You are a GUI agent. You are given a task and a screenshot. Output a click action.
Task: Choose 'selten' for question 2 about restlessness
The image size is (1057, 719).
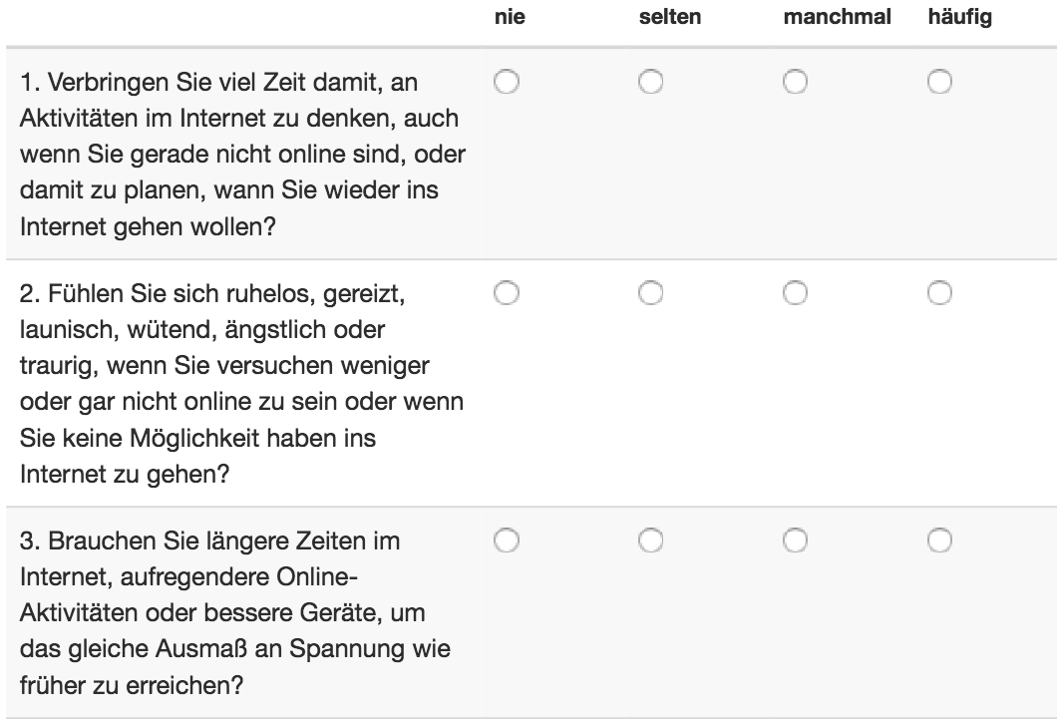[x=650, y=293]
